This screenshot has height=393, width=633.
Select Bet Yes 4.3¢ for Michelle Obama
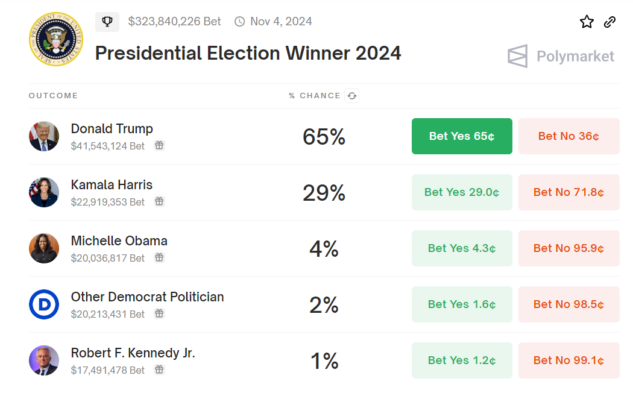[x=462, y=248]
